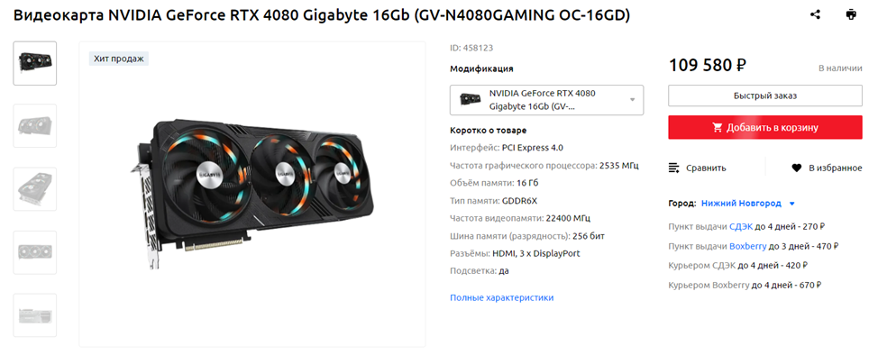Click the main graphics card image

pyautogui.click(x=252, y=194)
